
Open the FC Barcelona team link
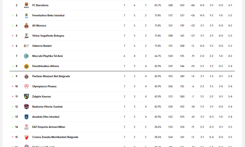[x=40, y=5]
